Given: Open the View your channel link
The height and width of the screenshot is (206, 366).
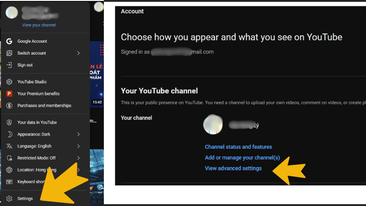Looking at the screenshot, I should pyautogui.click(x=39, y=25).
